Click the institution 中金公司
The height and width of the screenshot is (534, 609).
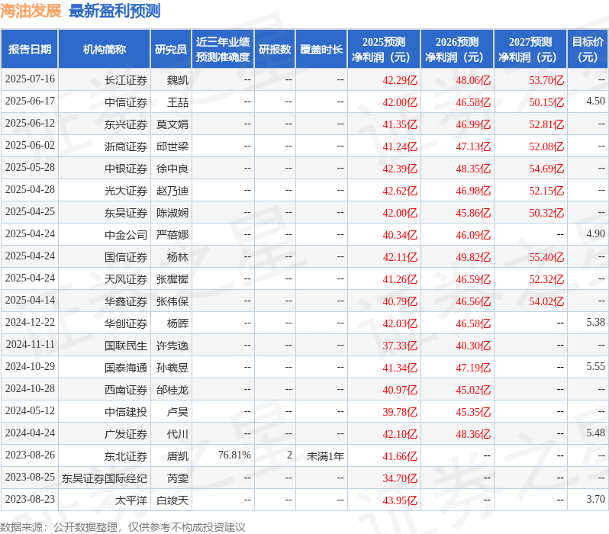(x=126, y=236)
